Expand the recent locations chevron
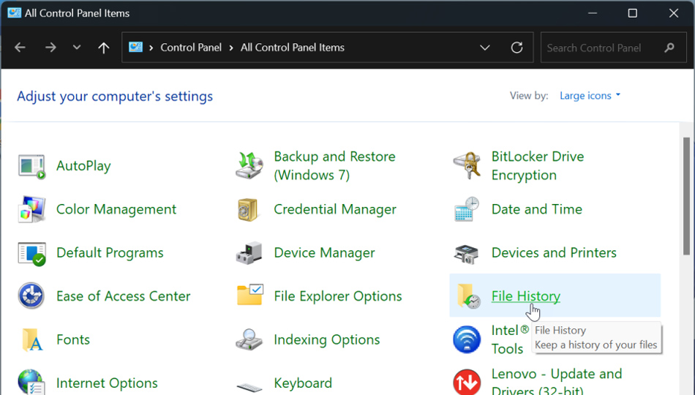 [77, 48]
